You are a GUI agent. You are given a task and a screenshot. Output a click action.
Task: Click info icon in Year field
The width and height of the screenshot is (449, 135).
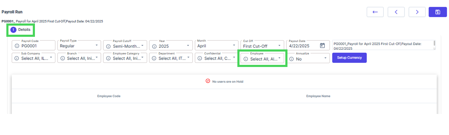[154, 46]
